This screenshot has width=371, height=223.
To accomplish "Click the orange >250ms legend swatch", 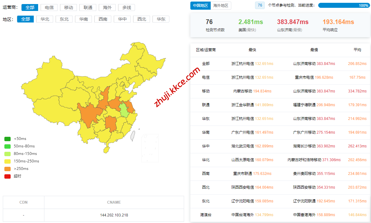I will [x=8, y=169].
